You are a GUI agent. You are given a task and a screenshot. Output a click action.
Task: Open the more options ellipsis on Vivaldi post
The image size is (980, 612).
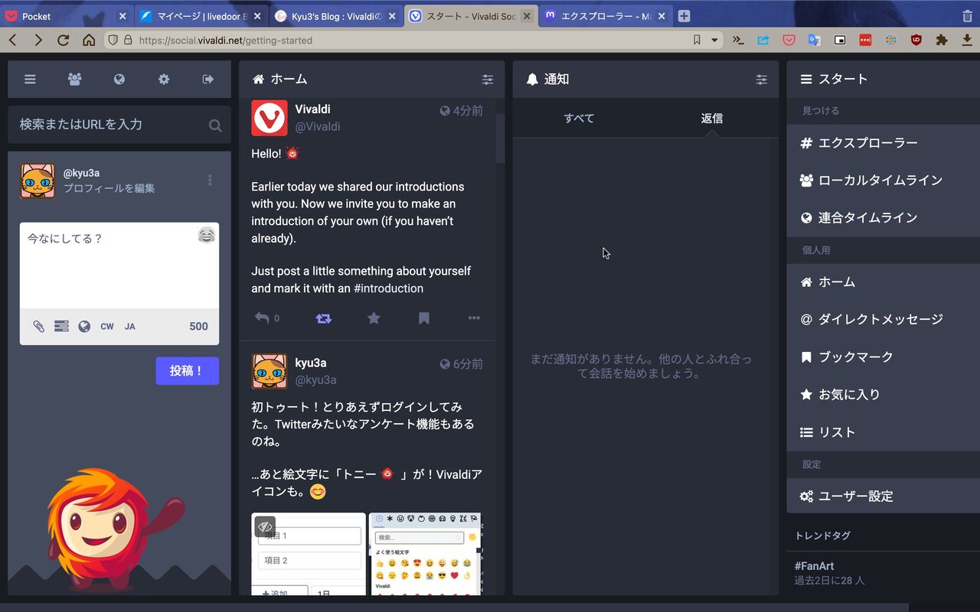(x=474, y=318)
